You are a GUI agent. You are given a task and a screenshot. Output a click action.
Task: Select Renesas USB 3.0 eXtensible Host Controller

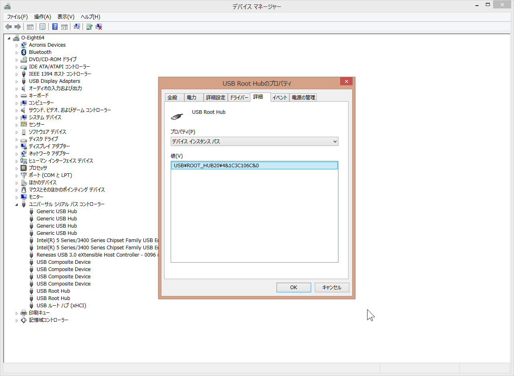tap(96, 255)
